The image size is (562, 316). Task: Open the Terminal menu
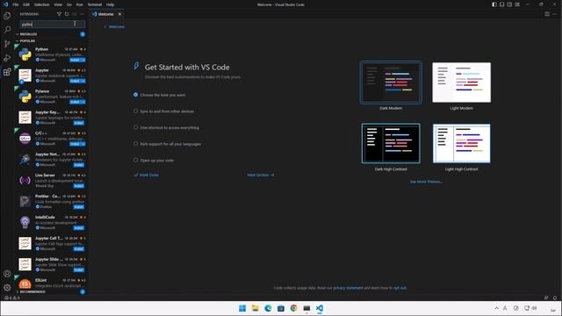pos(95,4)
